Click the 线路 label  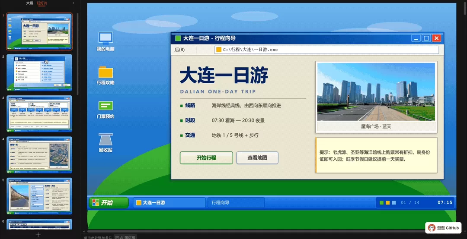tap(190, 105)
